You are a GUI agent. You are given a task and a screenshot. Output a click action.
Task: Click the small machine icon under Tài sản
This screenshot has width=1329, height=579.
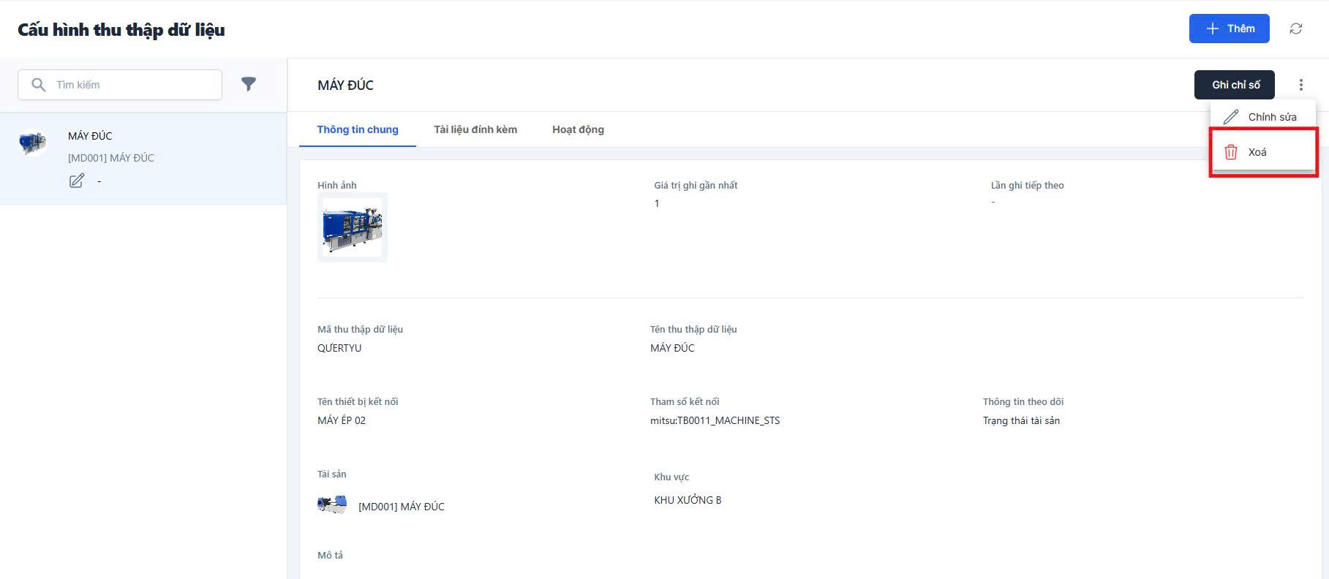coord(332,504)
